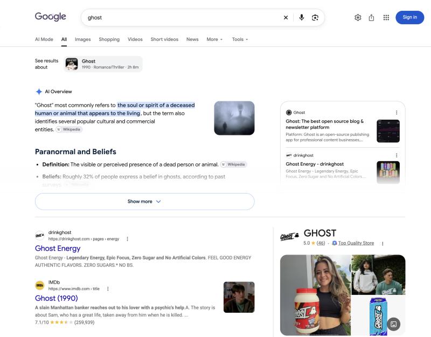Open 'Ghost Energy - drinkghost' sidebar link
The width and height of the screenshot is (431, 337).
click(x=315, y=164)
